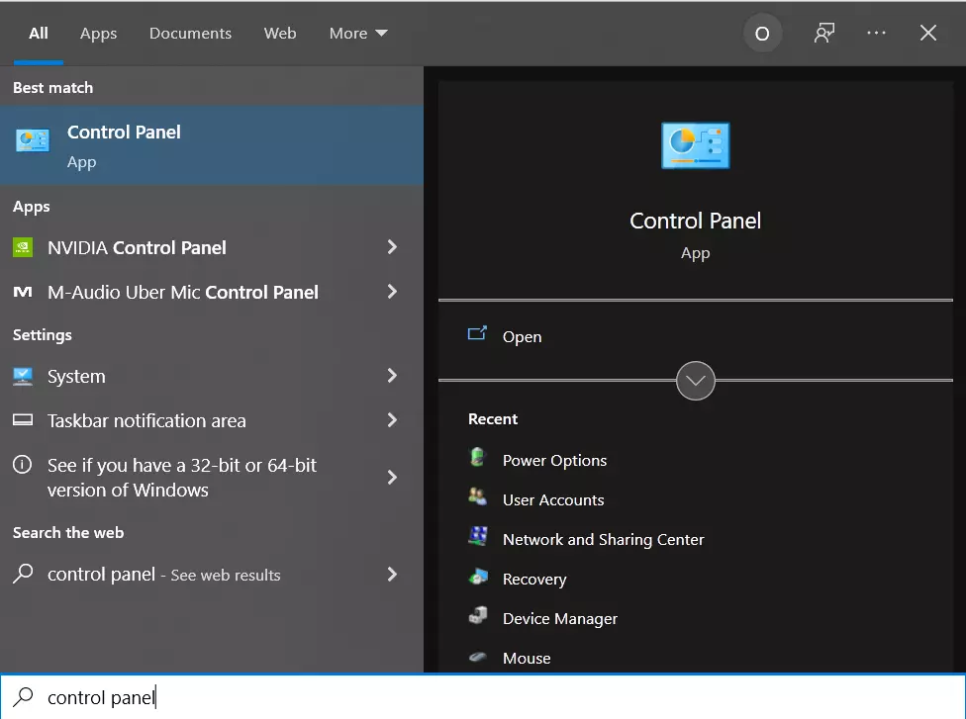Screen dimensions: 966x719
Task: Open the NVIDIA Control Panel app icon
Action: click(x=23, y=247)
